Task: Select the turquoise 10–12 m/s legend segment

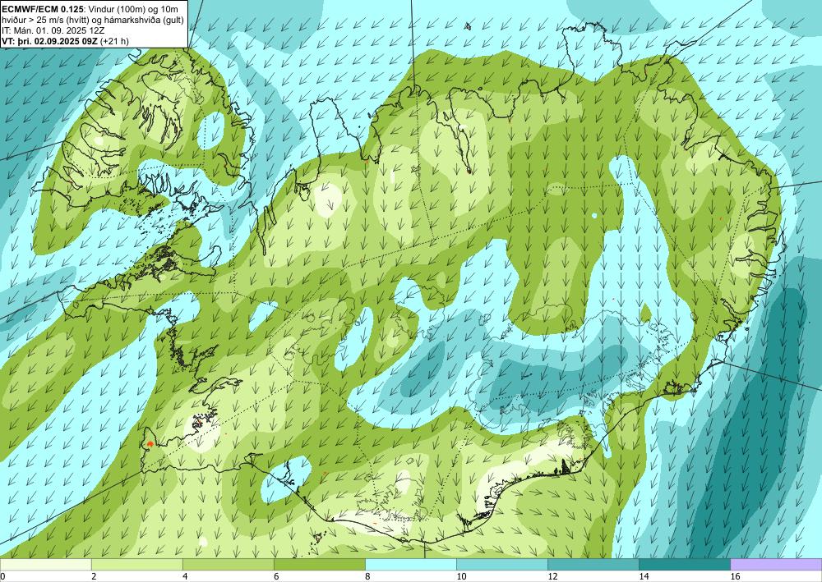Action: tap(502, 564)
